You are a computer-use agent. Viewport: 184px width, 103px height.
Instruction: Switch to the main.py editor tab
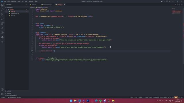34,5
